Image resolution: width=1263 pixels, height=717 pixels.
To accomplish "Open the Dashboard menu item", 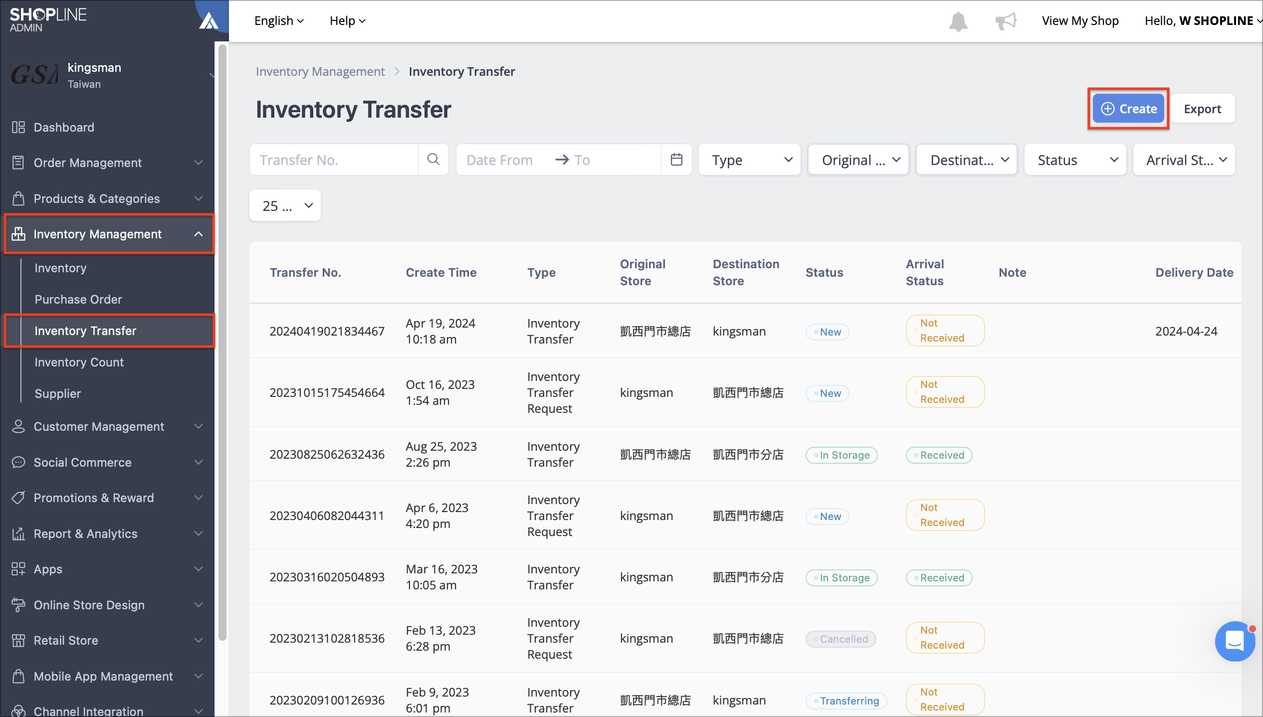I will click(x=64, y=127).
